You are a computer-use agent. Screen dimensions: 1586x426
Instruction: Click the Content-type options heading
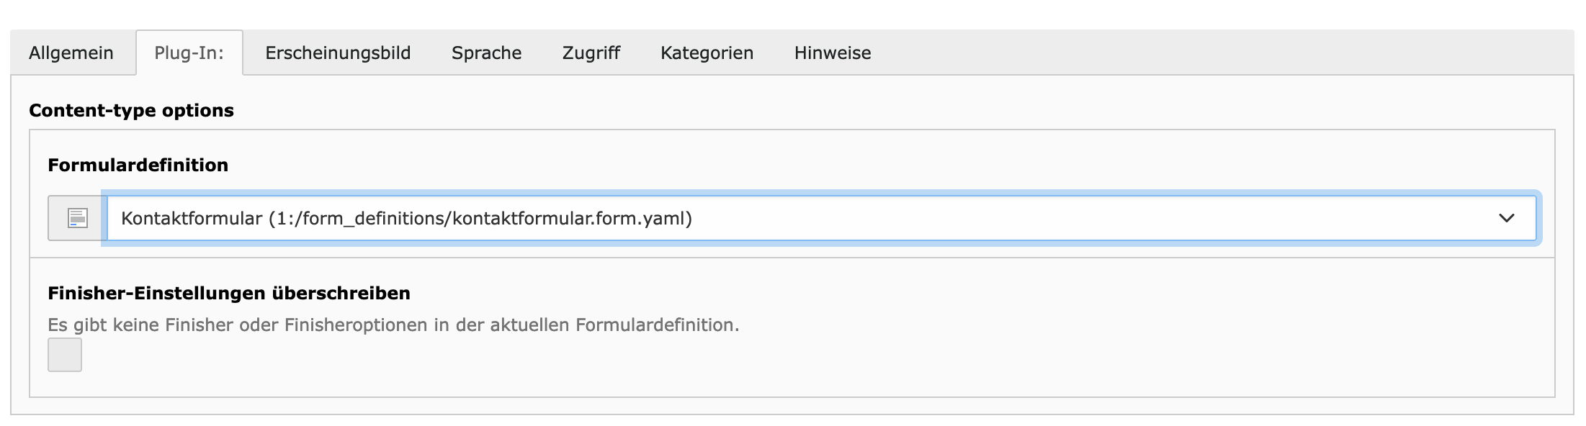coord(131,111)
